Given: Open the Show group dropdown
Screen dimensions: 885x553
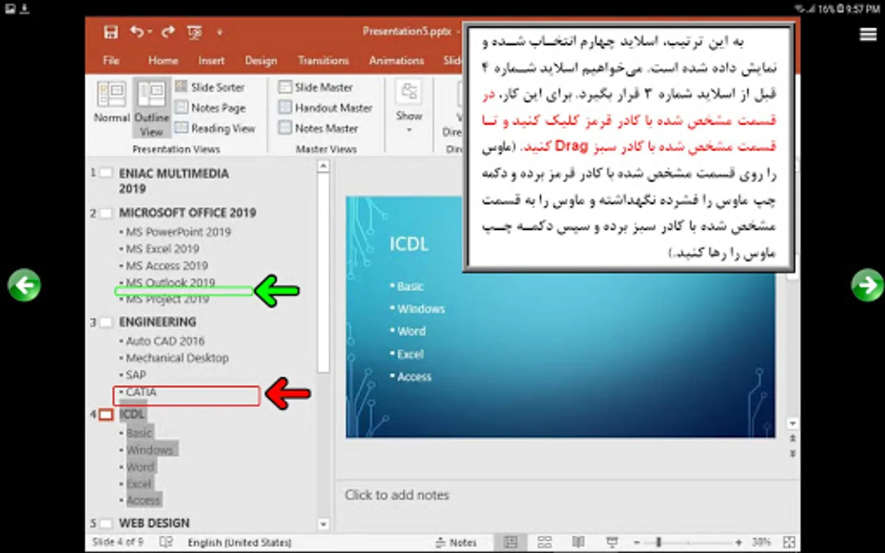Looking at the screenshot, I should tap(409, 107).
